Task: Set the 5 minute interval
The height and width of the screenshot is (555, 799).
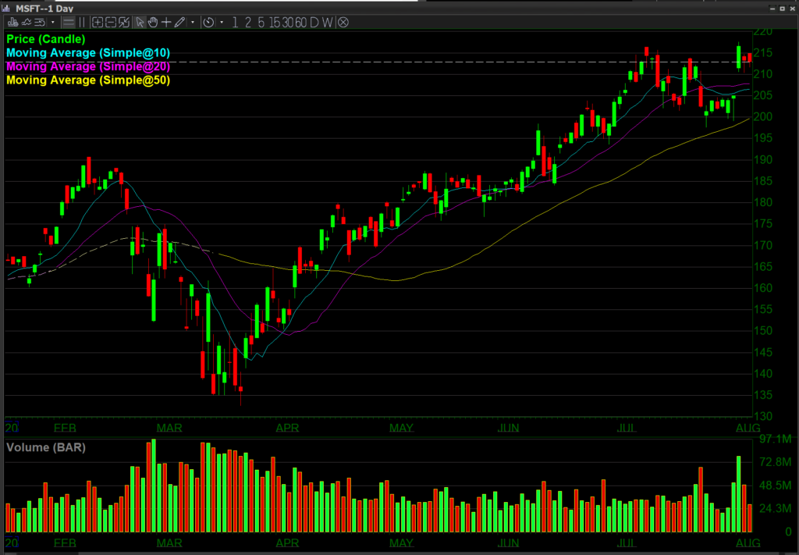Action: coord(261,22)
